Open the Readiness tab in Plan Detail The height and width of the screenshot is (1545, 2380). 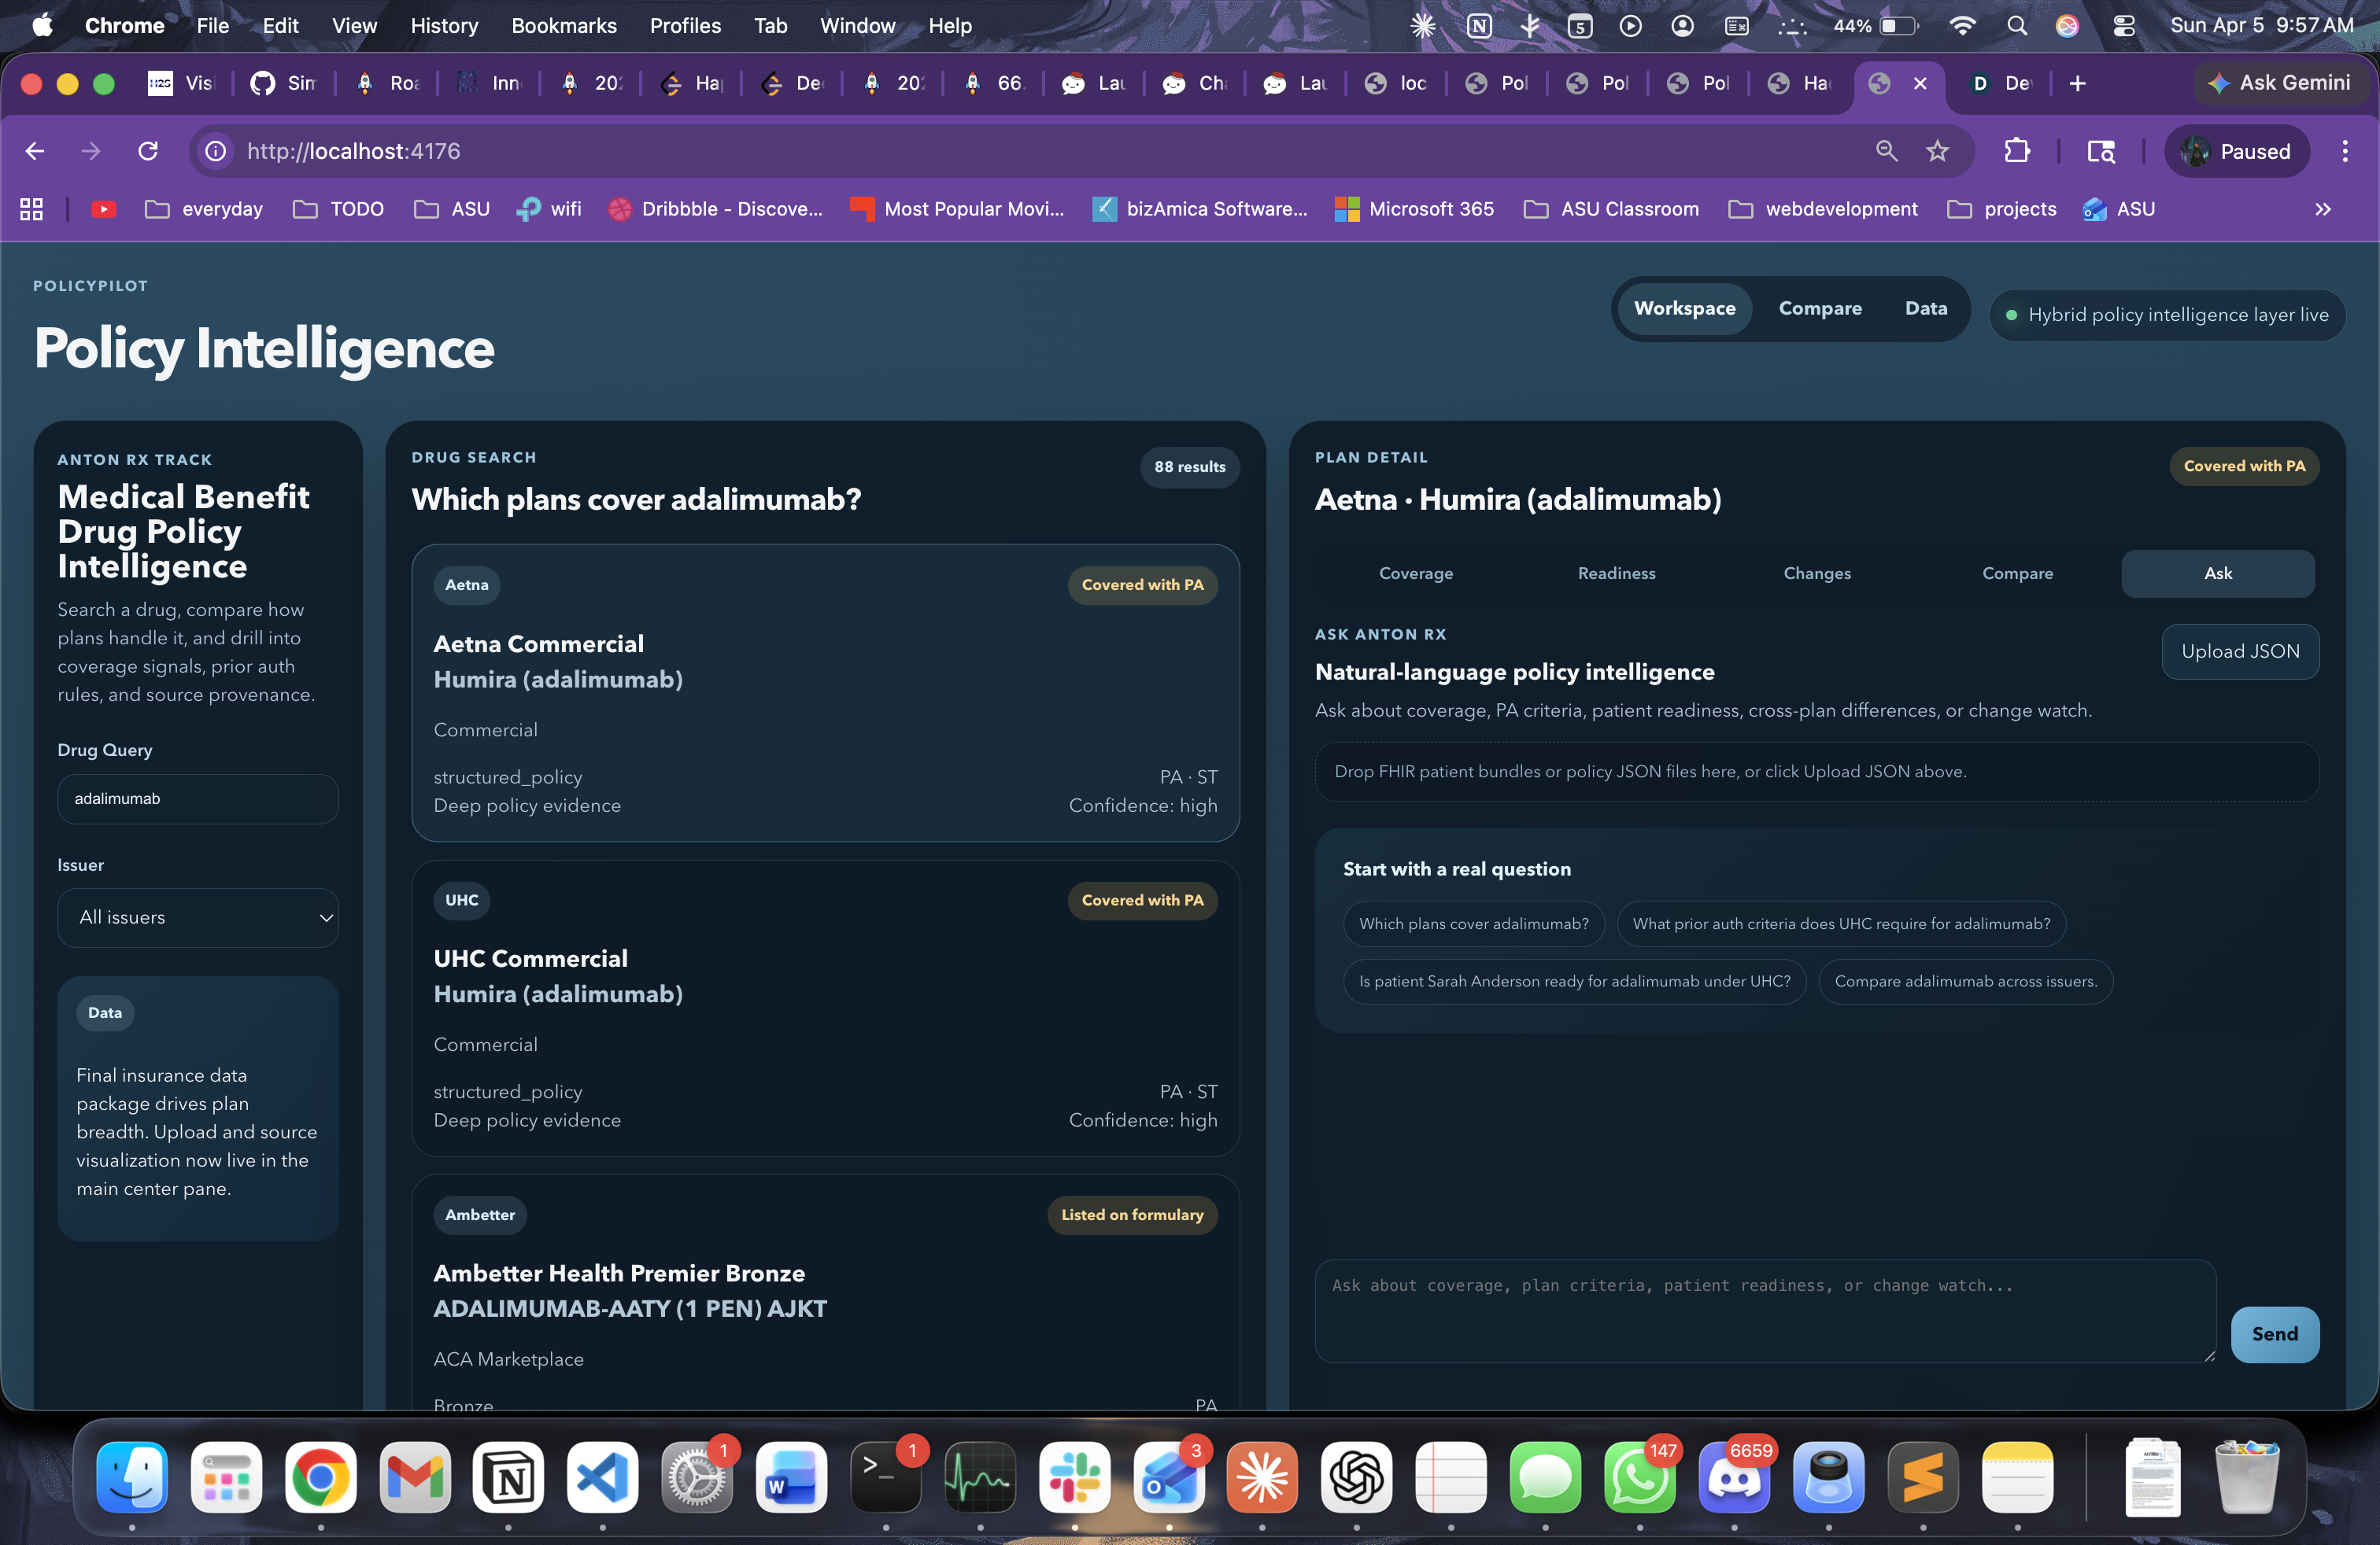click(x=1616, y=573)
